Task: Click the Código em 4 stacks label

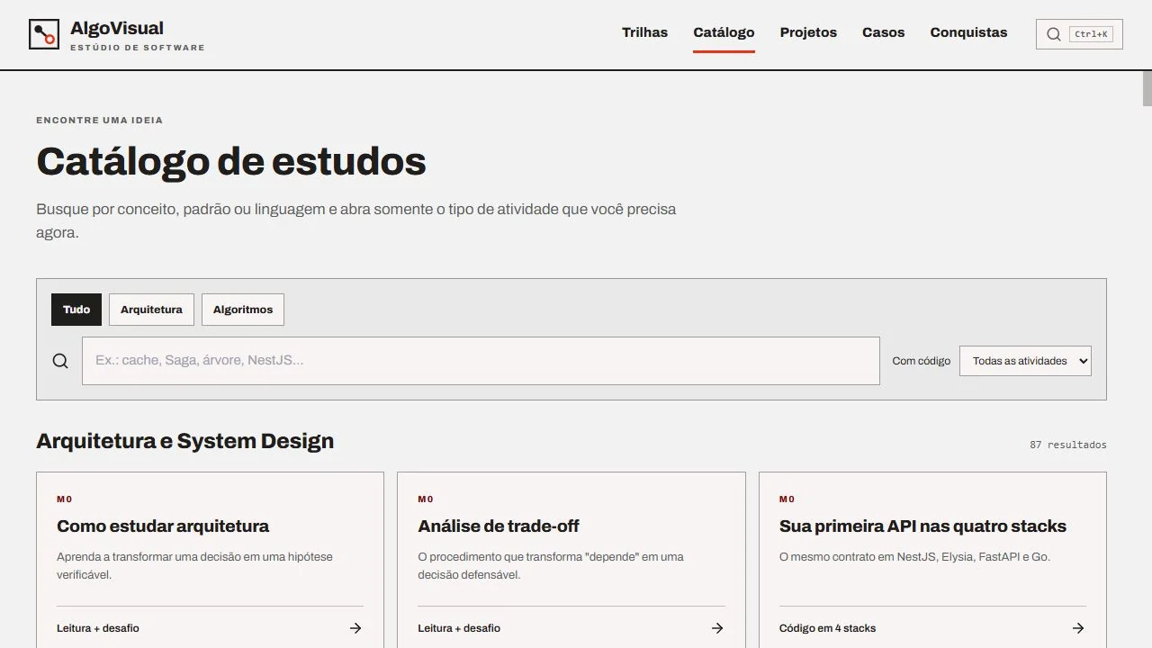Action: [x=827, y=628]
